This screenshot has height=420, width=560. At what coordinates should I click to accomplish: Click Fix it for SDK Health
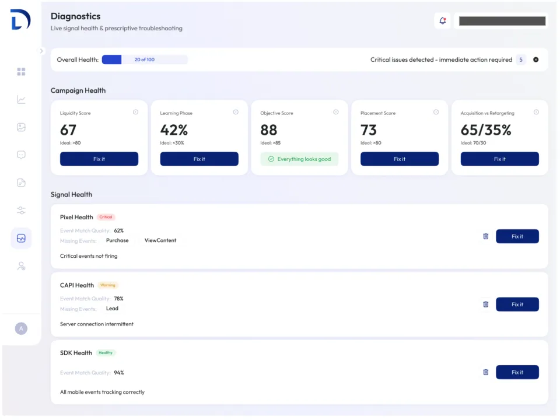[517, 372]
